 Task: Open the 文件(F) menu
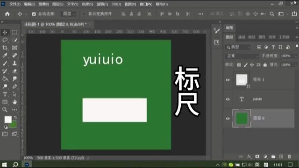pos(15,4)
